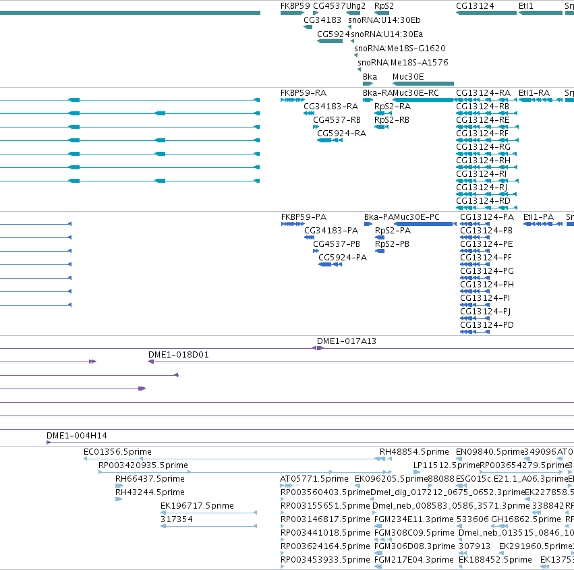Select the RpS2-RB transcript label
574x570 pixels.
pyautogui.click(x=392, y=120)
